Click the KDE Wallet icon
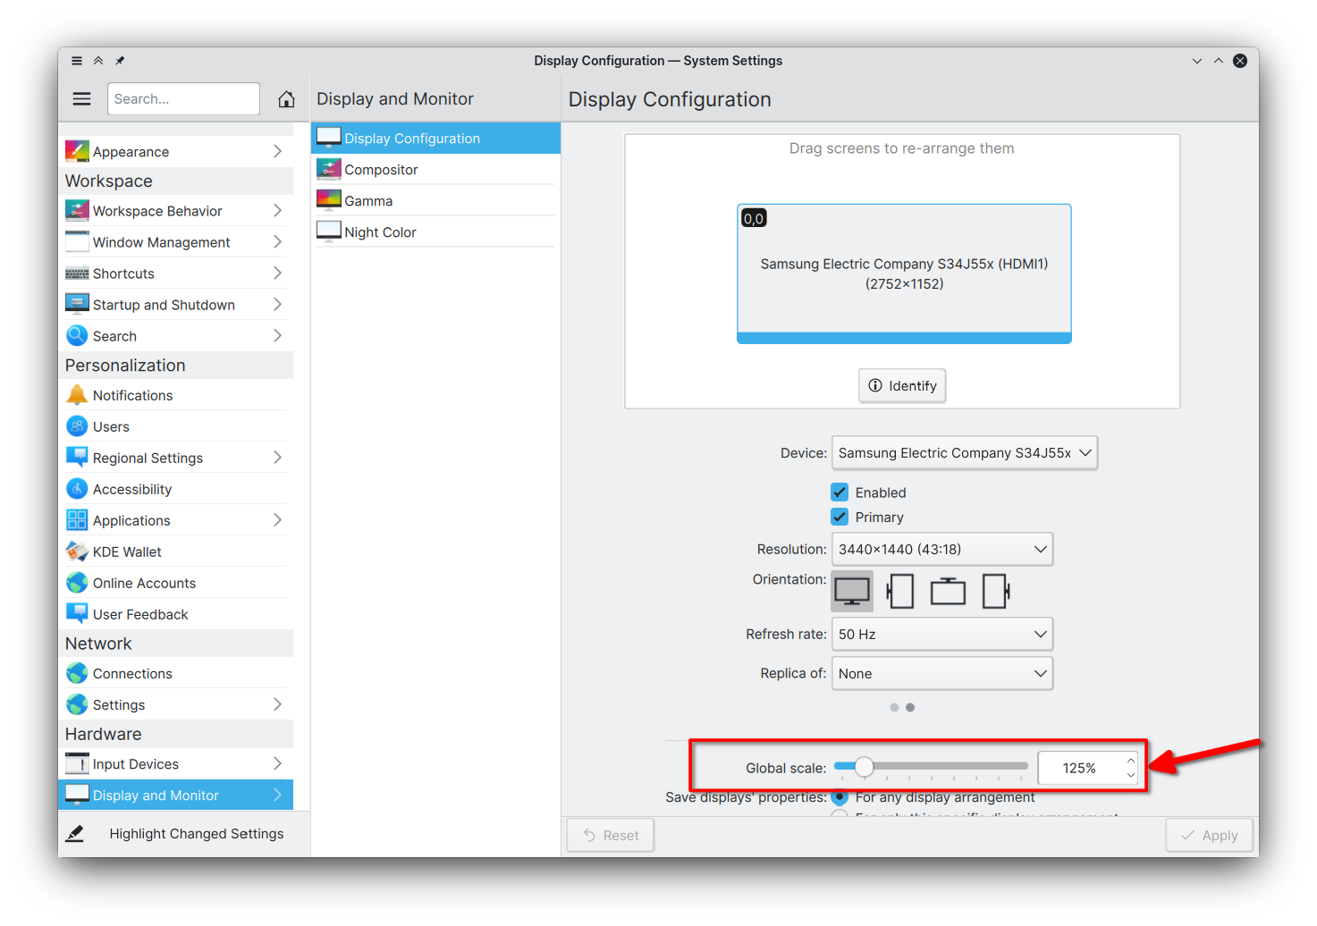Viewport: 1317px width, 926px height. pyautogui.click(x=77, y=551)
